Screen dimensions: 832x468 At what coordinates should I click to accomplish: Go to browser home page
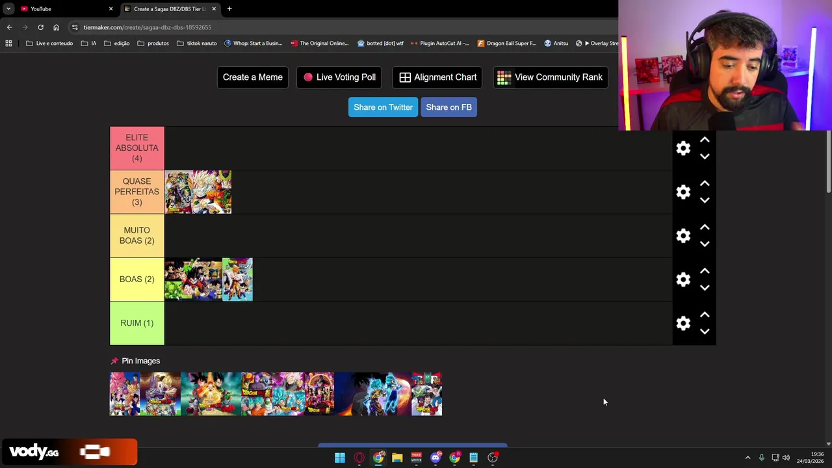(56, 27)
